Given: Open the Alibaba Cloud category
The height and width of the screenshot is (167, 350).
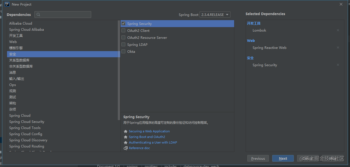Looking at the screenshot, I should pyautogui.click(x=21, y=23).
